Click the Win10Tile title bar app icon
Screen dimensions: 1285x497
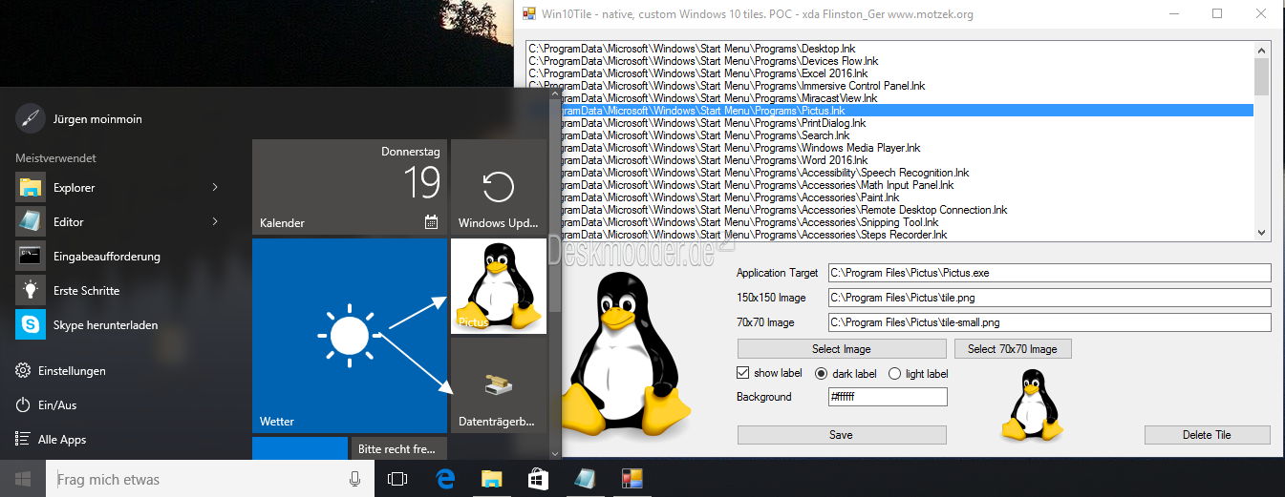pos(529,14)
